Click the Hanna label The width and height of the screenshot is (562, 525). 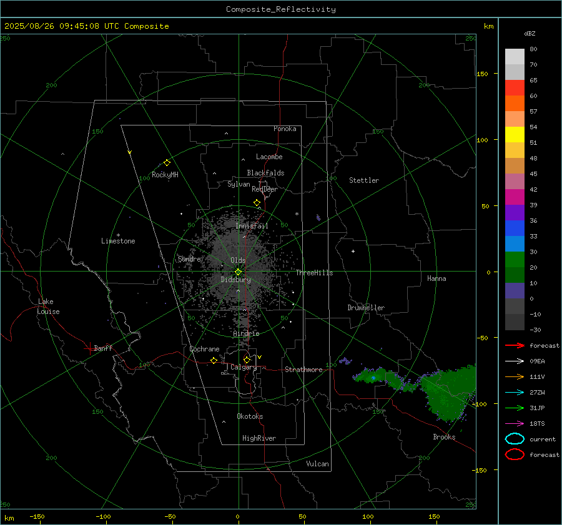tap(436, 278)
